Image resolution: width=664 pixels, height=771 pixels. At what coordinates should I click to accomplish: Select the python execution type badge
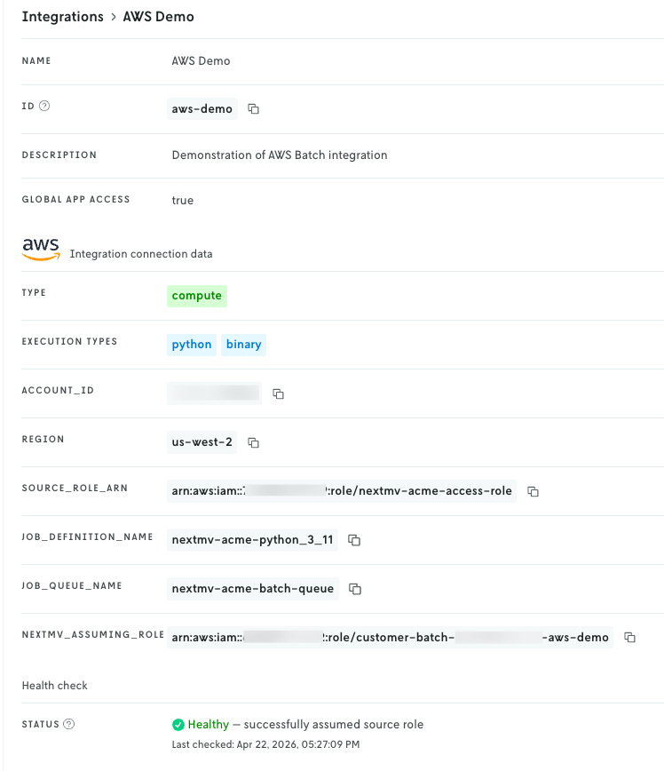pos(191,345)
